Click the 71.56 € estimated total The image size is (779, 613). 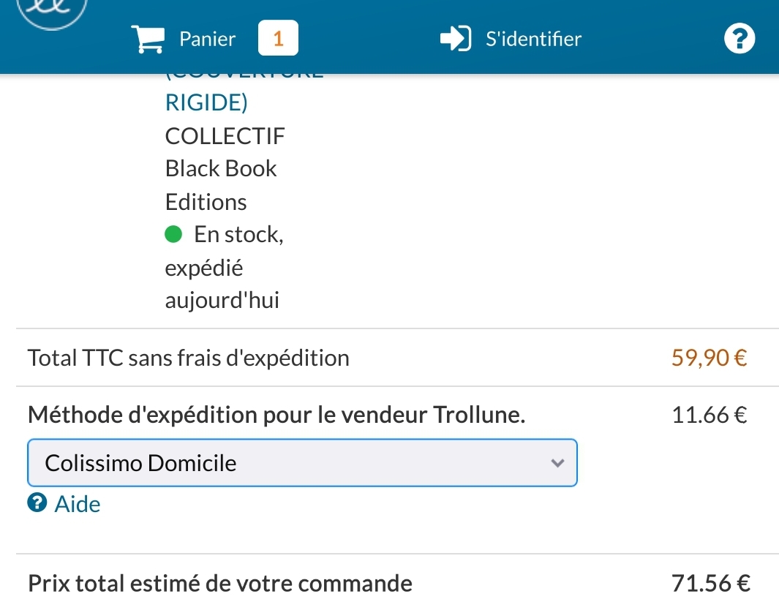710,584
